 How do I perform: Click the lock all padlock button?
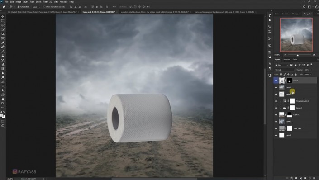(295, 75)
